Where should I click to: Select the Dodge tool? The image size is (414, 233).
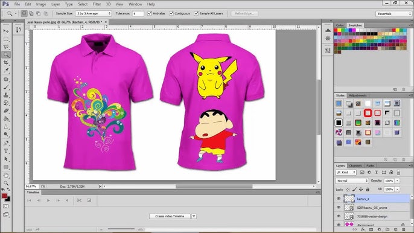(x=6, y=135)
